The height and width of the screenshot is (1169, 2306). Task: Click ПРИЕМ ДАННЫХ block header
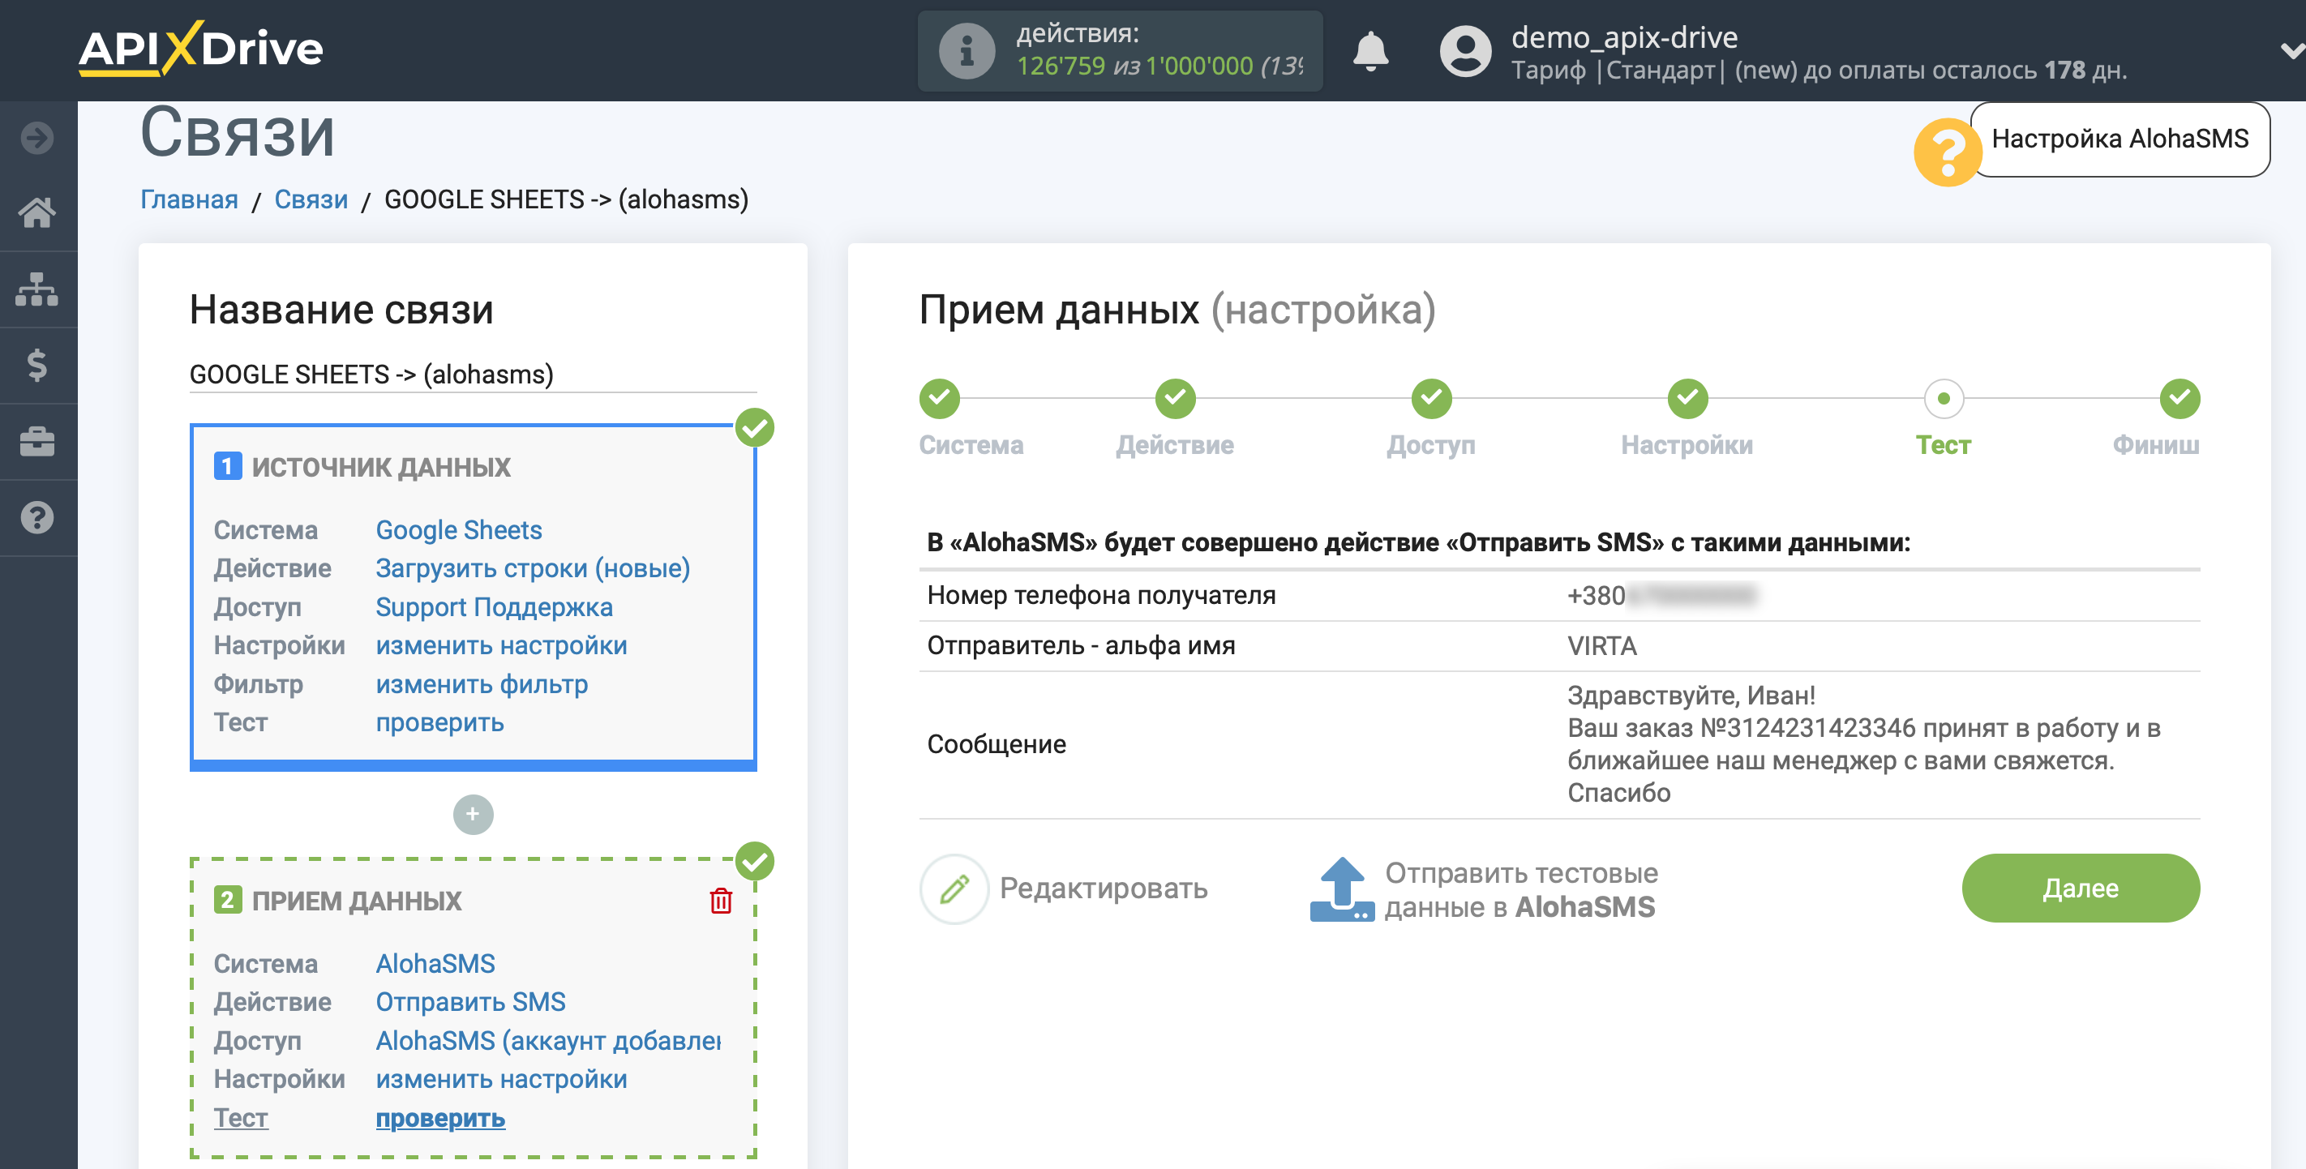(356, 901)
